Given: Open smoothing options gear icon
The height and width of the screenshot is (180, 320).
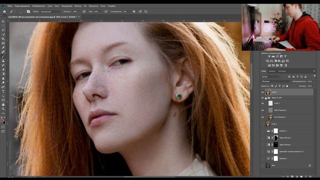Looking at the screenshot, I should (x=134, y=11).
